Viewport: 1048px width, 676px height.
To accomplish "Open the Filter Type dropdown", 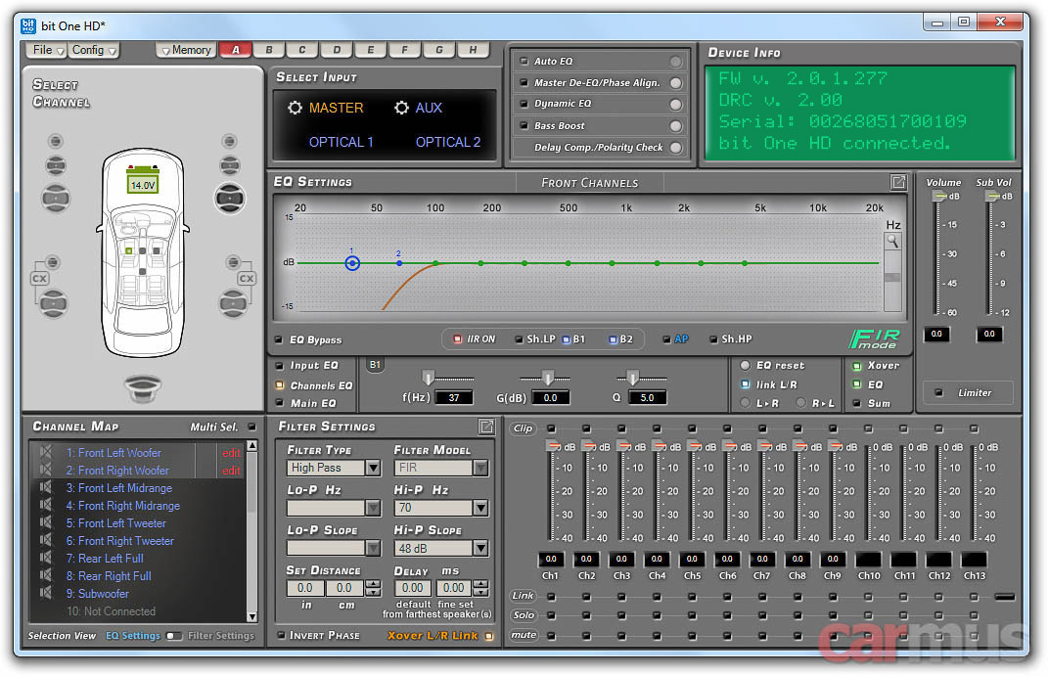I will pos(373,468).
